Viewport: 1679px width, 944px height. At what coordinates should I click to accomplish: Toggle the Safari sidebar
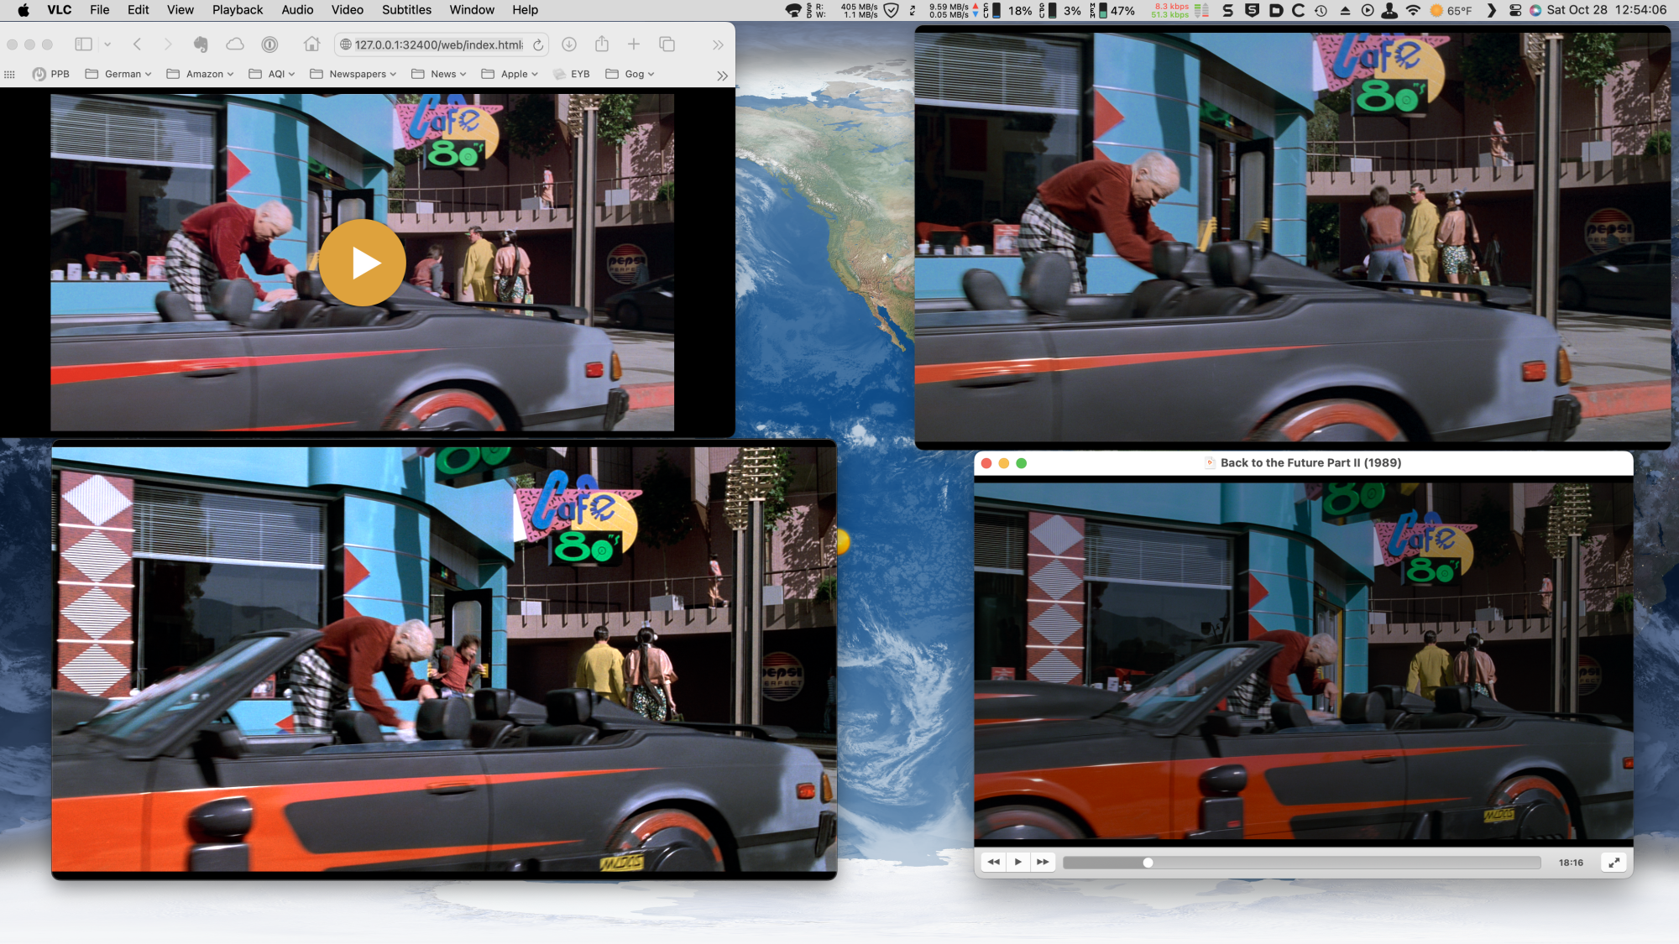click(x=83, y=44)
